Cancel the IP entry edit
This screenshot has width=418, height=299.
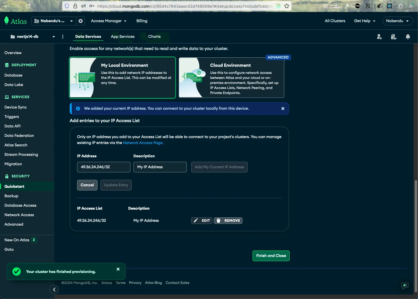click(x=87, y=185)
